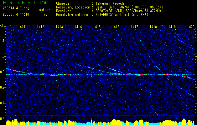
Task: Click the 1418 time marker
Action: [x=153, y=27]
